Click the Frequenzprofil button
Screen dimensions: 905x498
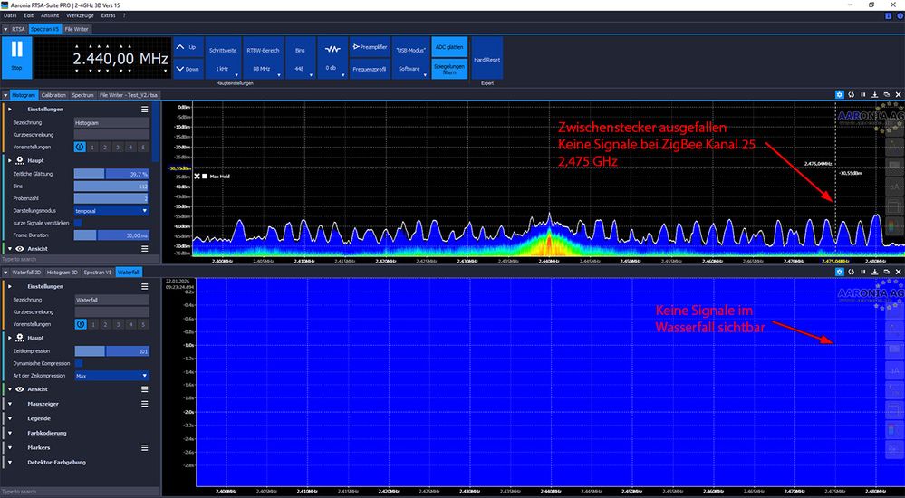[370, 68]
